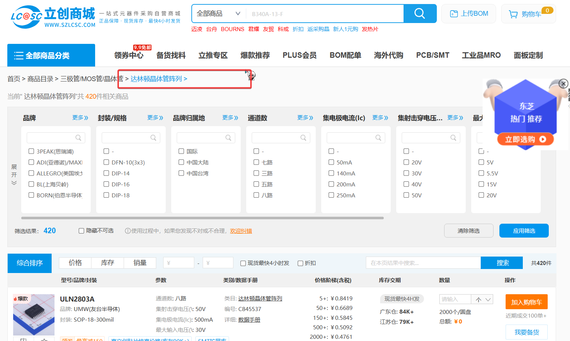
Task: Expand more options for 集射击穿电压 filter
Action: 455,118
